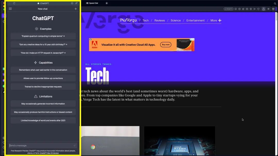Open reader mode book icon in toolbar

click(236, 9)
